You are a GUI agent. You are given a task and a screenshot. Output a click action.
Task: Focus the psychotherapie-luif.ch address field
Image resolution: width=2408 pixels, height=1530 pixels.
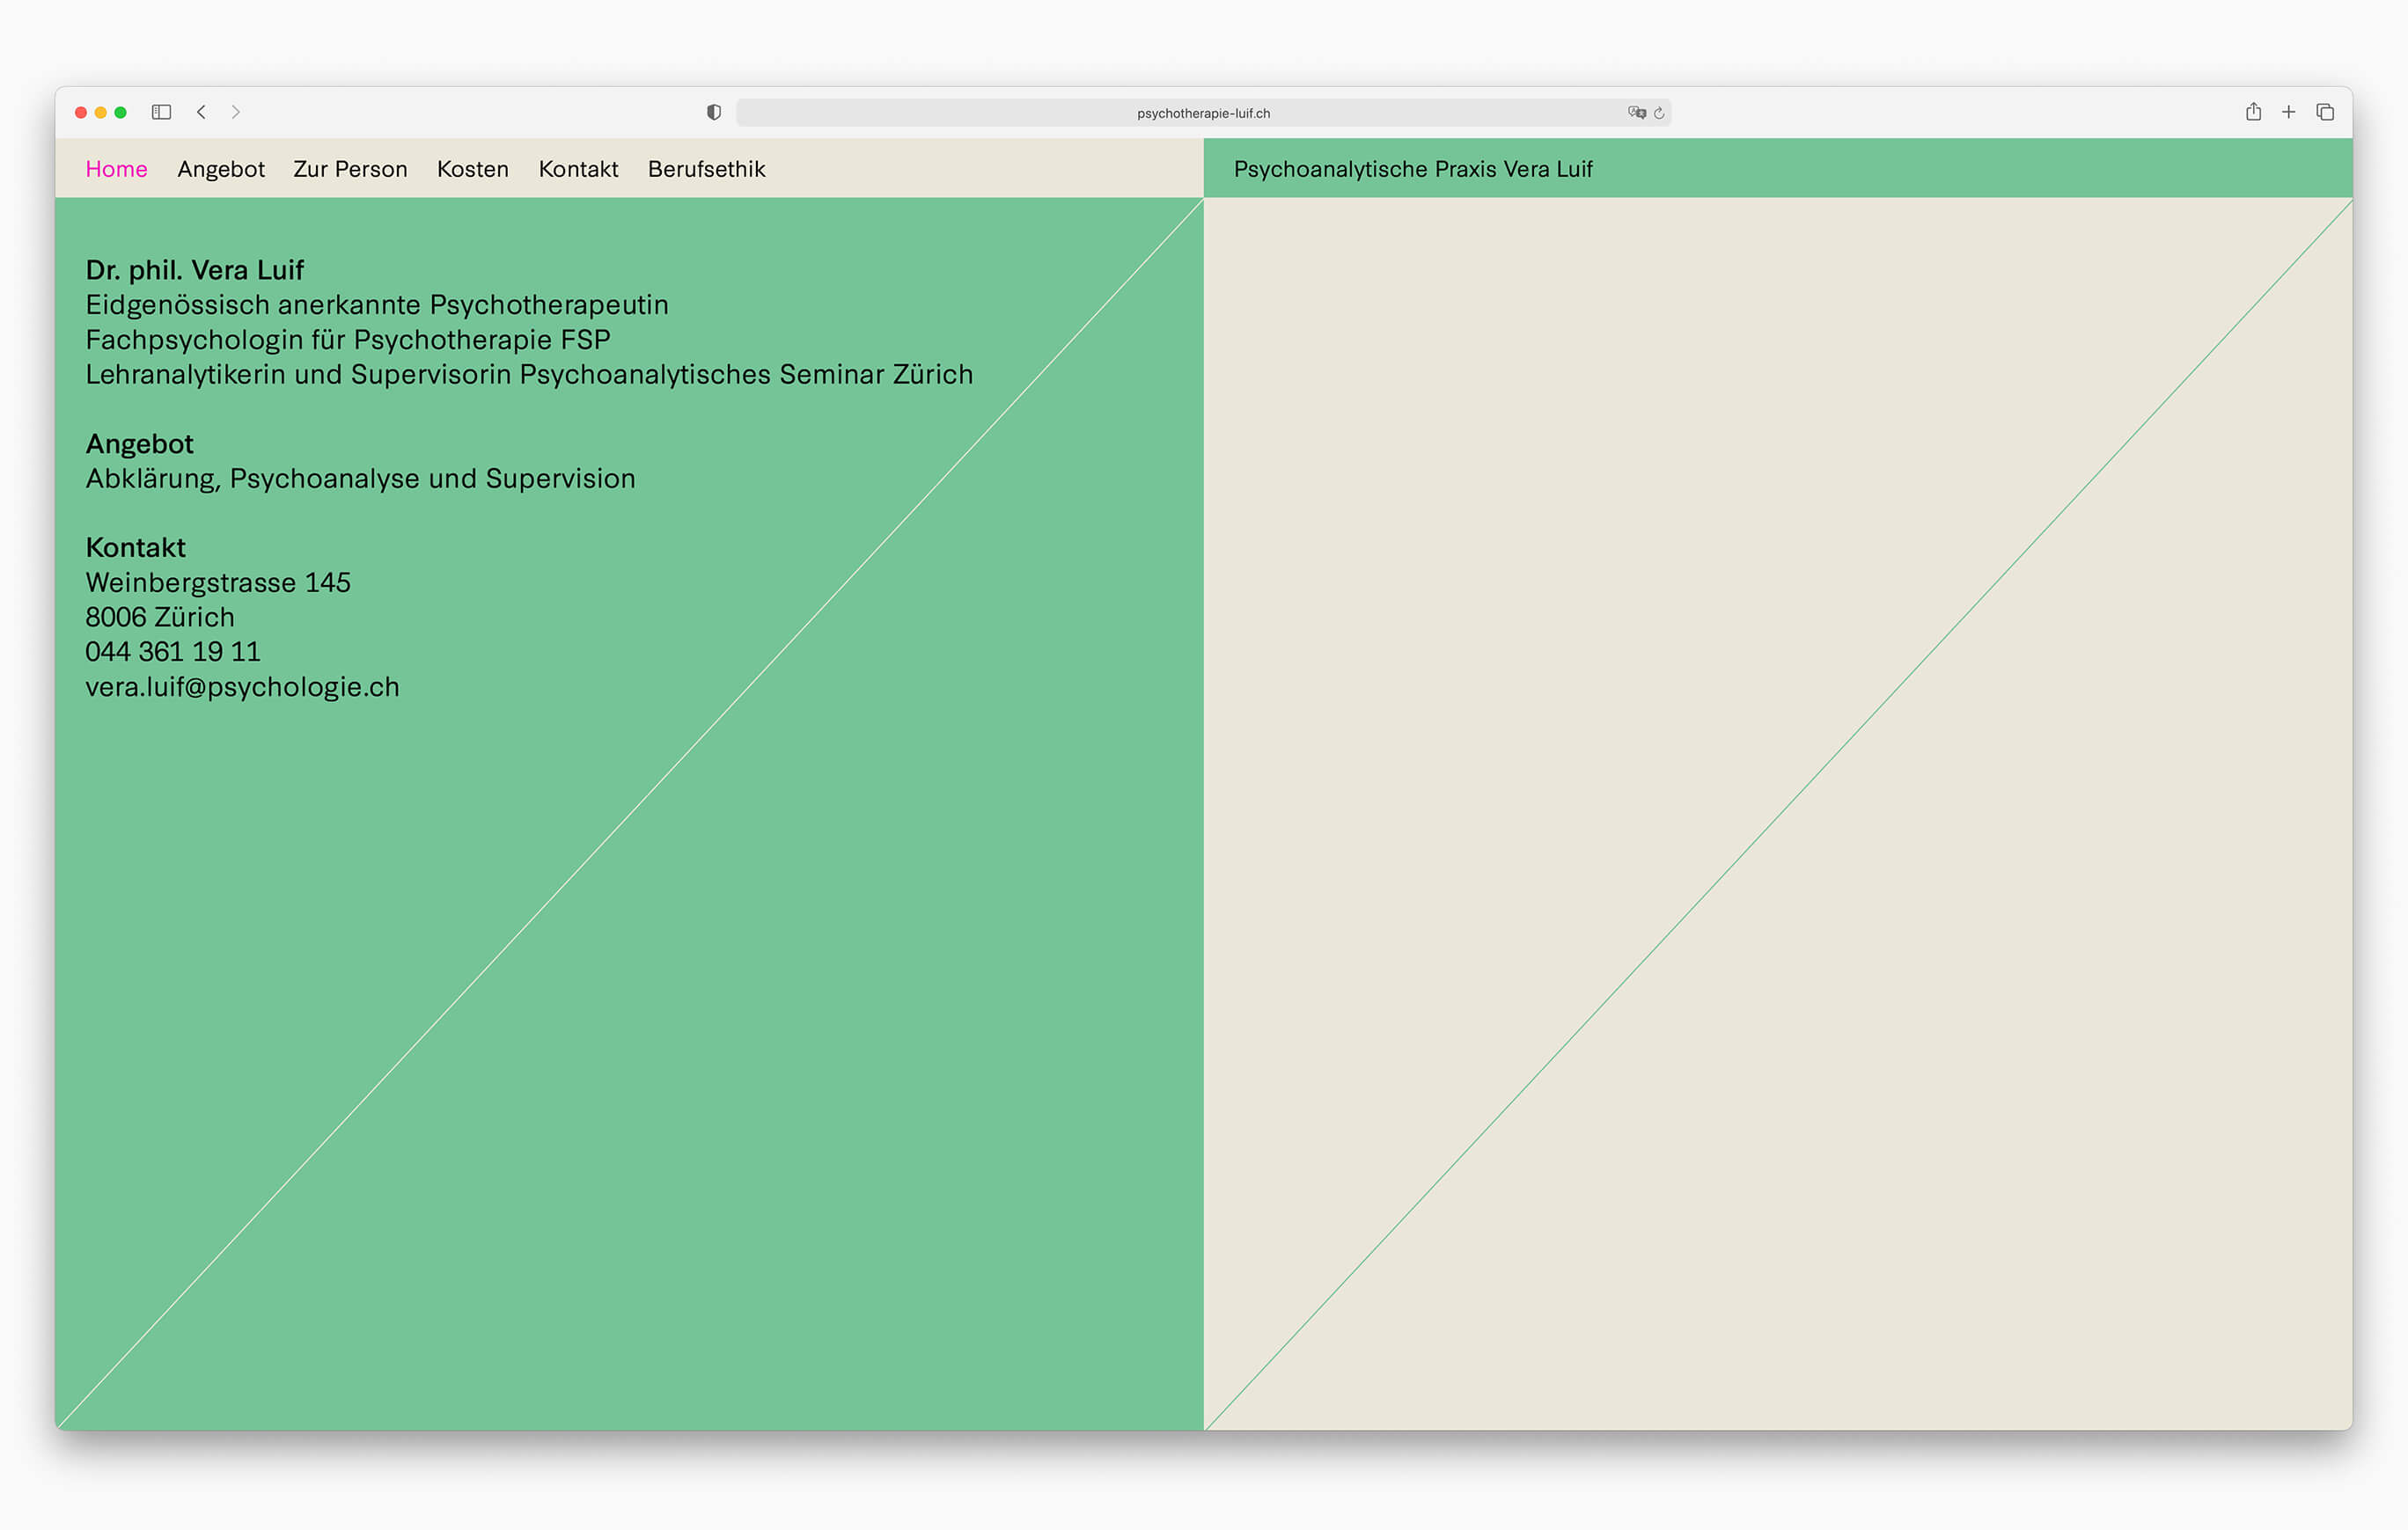pyautogui.click(x=1203, y=113)
